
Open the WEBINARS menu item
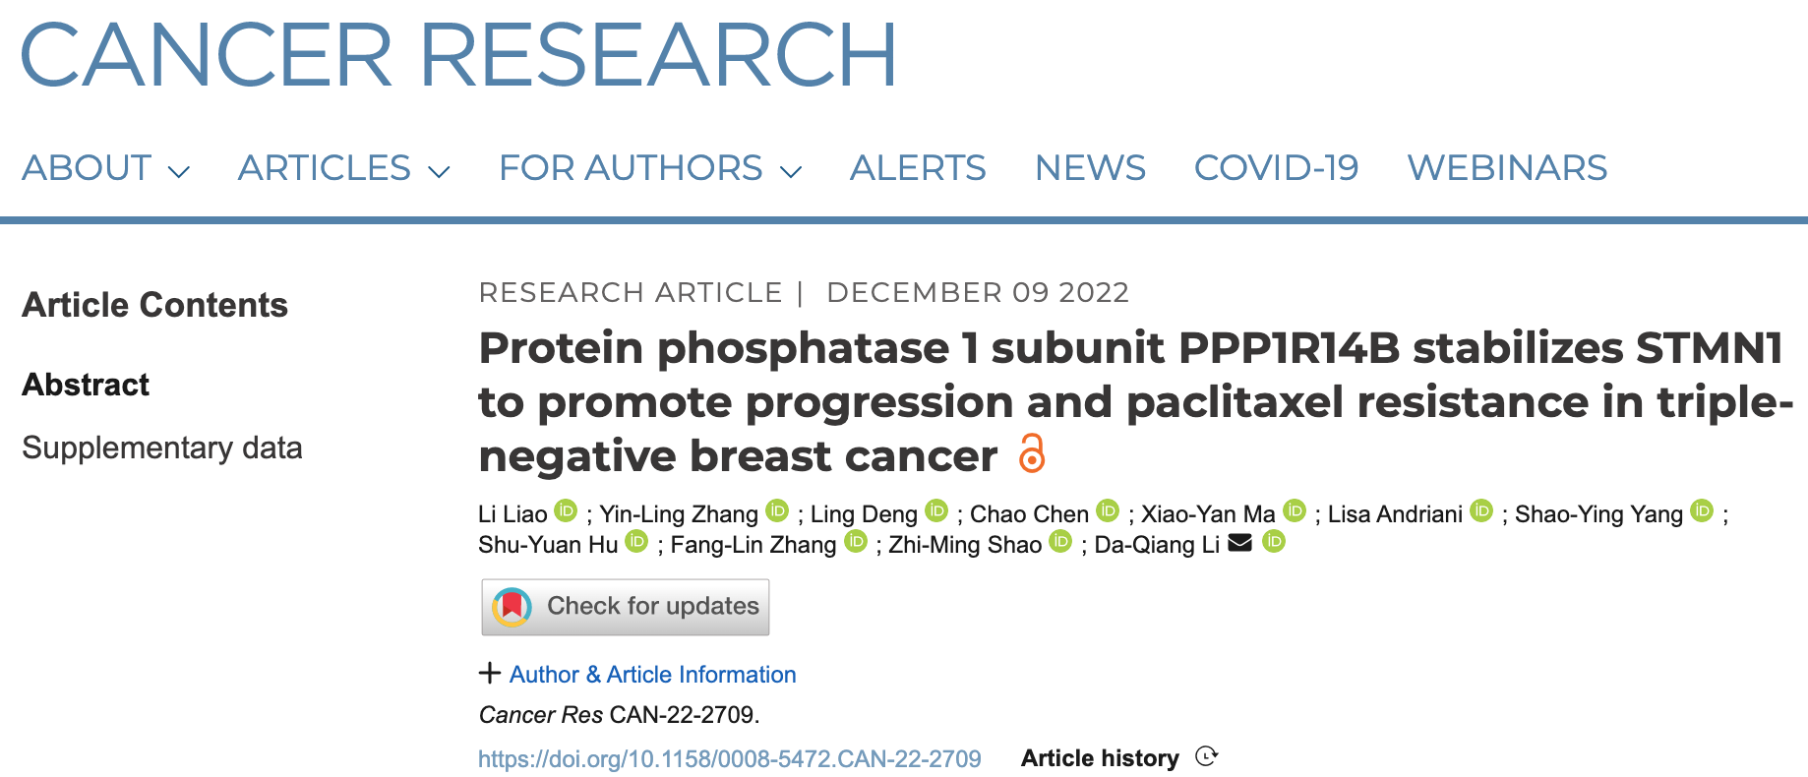click(1507, 168)
